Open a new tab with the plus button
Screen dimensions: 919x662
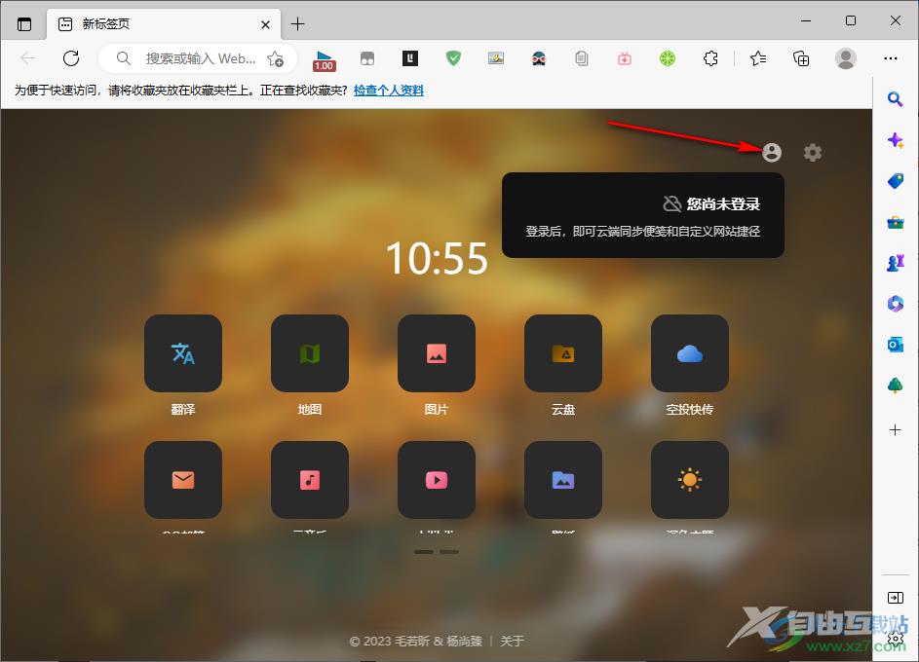[x=298, y=23]
